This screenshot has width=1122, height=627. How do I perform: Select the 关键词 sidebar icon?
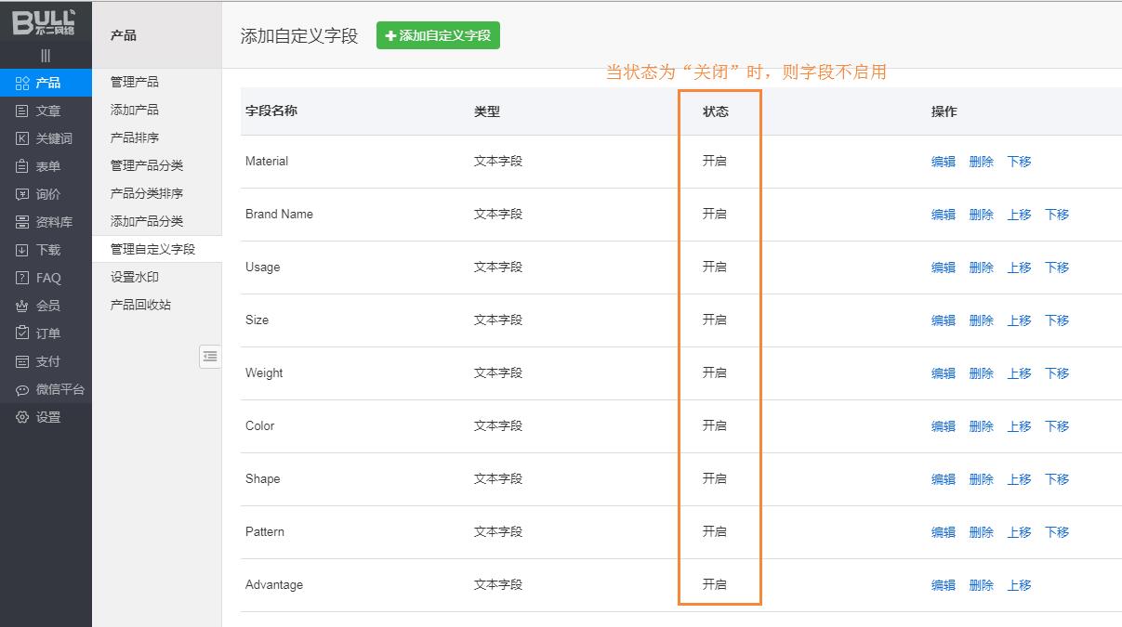[x=22, y=138]
